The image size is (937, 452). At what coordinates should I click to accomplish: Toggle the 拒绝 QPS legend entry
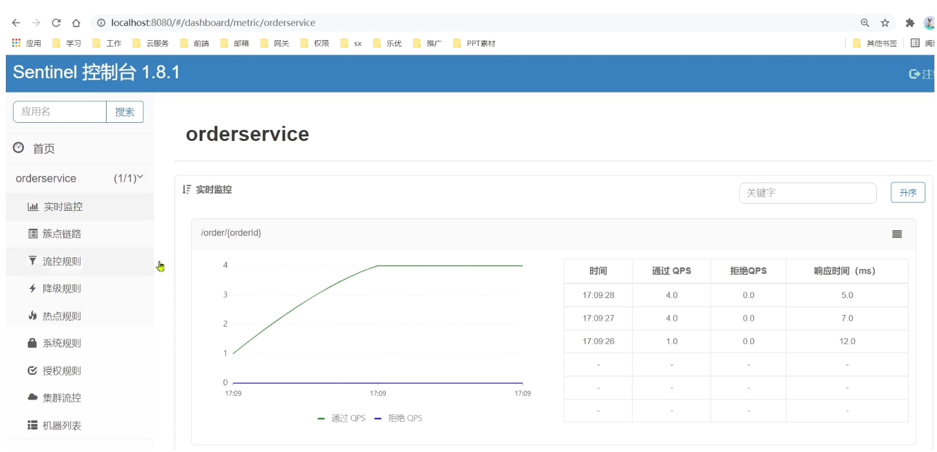tap(399, 418)
